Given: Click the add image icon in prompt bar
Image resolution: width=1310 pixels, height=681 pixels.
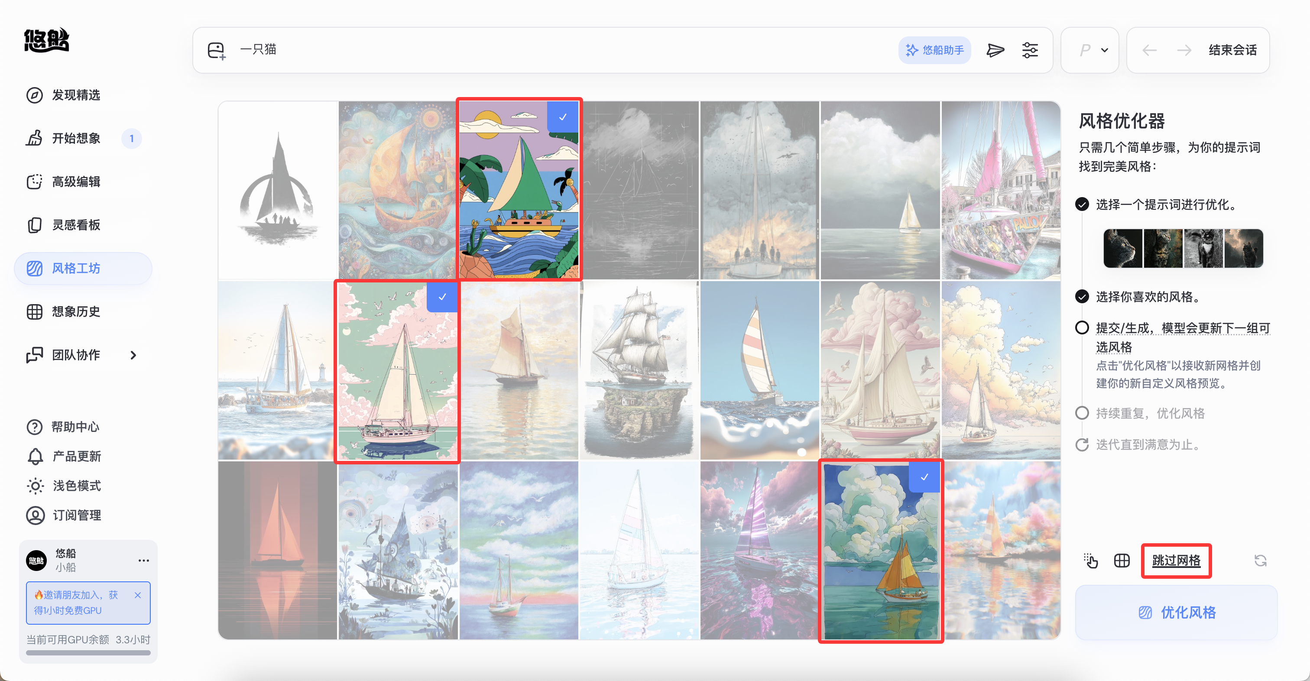Looking at the screenshot, I should (217, 50).
